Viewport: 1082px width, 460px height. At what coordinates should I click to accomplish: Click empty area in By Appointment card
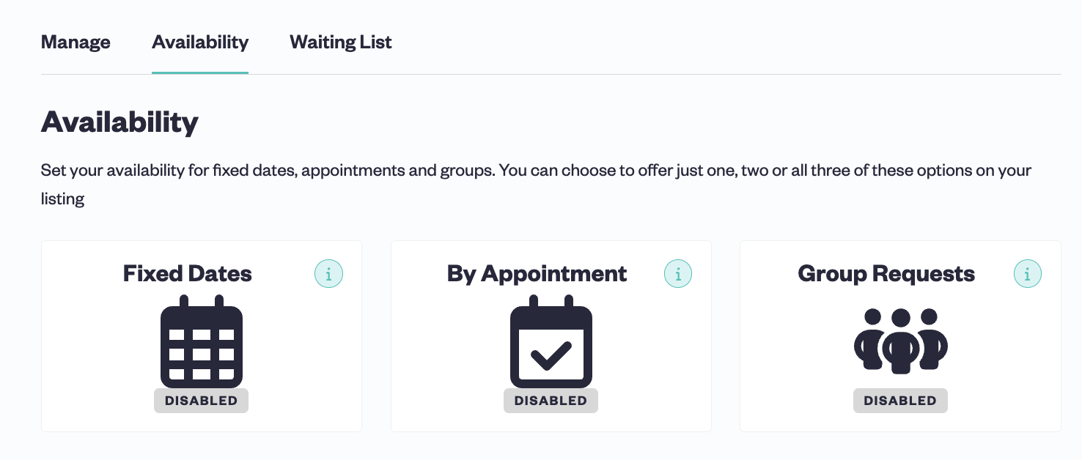tap(440, 352)
